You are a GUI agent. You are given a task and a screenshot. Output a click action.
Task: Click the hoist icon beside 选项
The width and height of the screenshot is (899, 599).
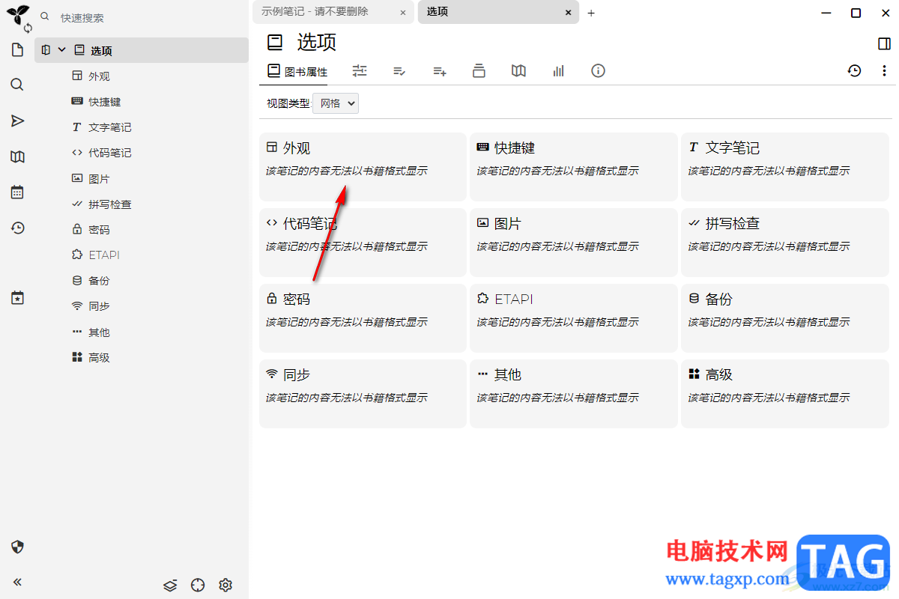click(x=46, y=50)
